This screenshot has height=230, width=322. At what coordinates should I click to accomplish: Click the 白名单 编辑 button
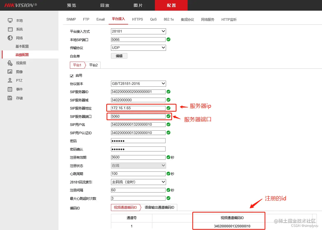[x=119, y=56]
